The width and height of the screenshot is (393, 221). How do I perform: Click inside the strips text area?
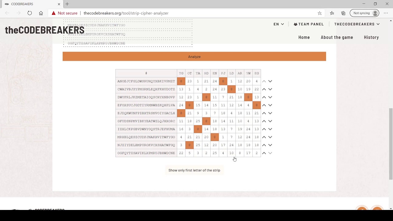point(128,33)
